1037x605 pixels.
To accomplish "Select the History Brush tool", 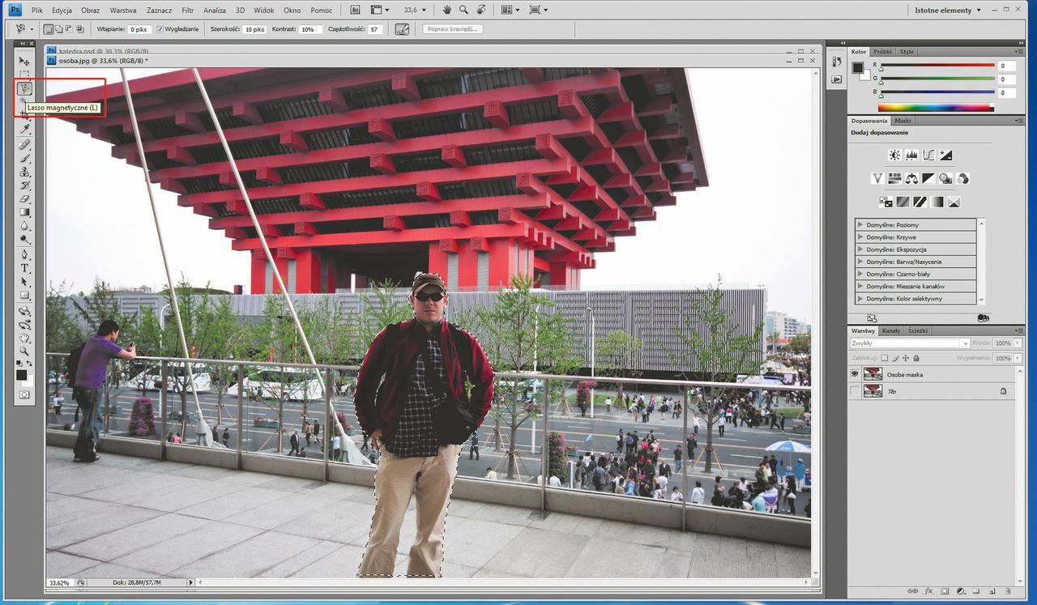I will [x=24, y=185].
